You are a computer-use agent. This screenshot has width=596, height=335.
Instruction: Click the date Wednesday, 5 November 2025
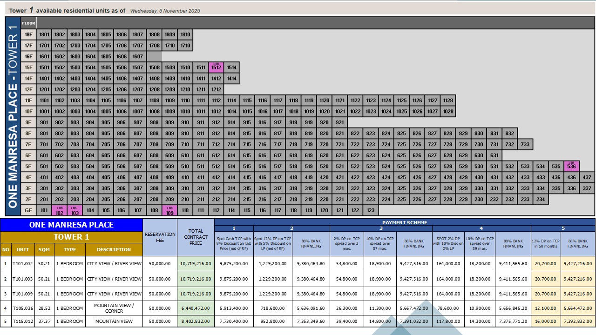[x=165, y=11]
